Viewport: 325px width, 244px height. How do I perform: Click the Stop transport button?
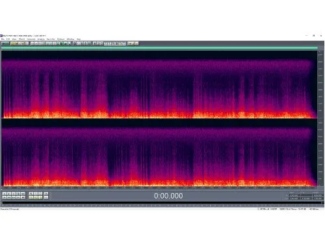(4, 194)
